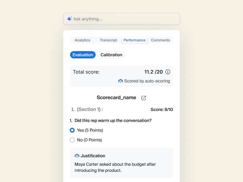Viewport: 243px width, 182px height.
Task: Click the sparkle AI icon in search bar
Action: [x=69, y=19]
